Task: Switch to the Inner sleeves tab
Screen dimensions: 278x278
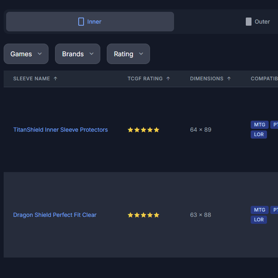Action: (90, 22)
